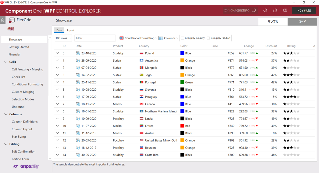This screenshot has height=173, width=319.
Task: Open the info icon in header
Action: pos(265,10)
